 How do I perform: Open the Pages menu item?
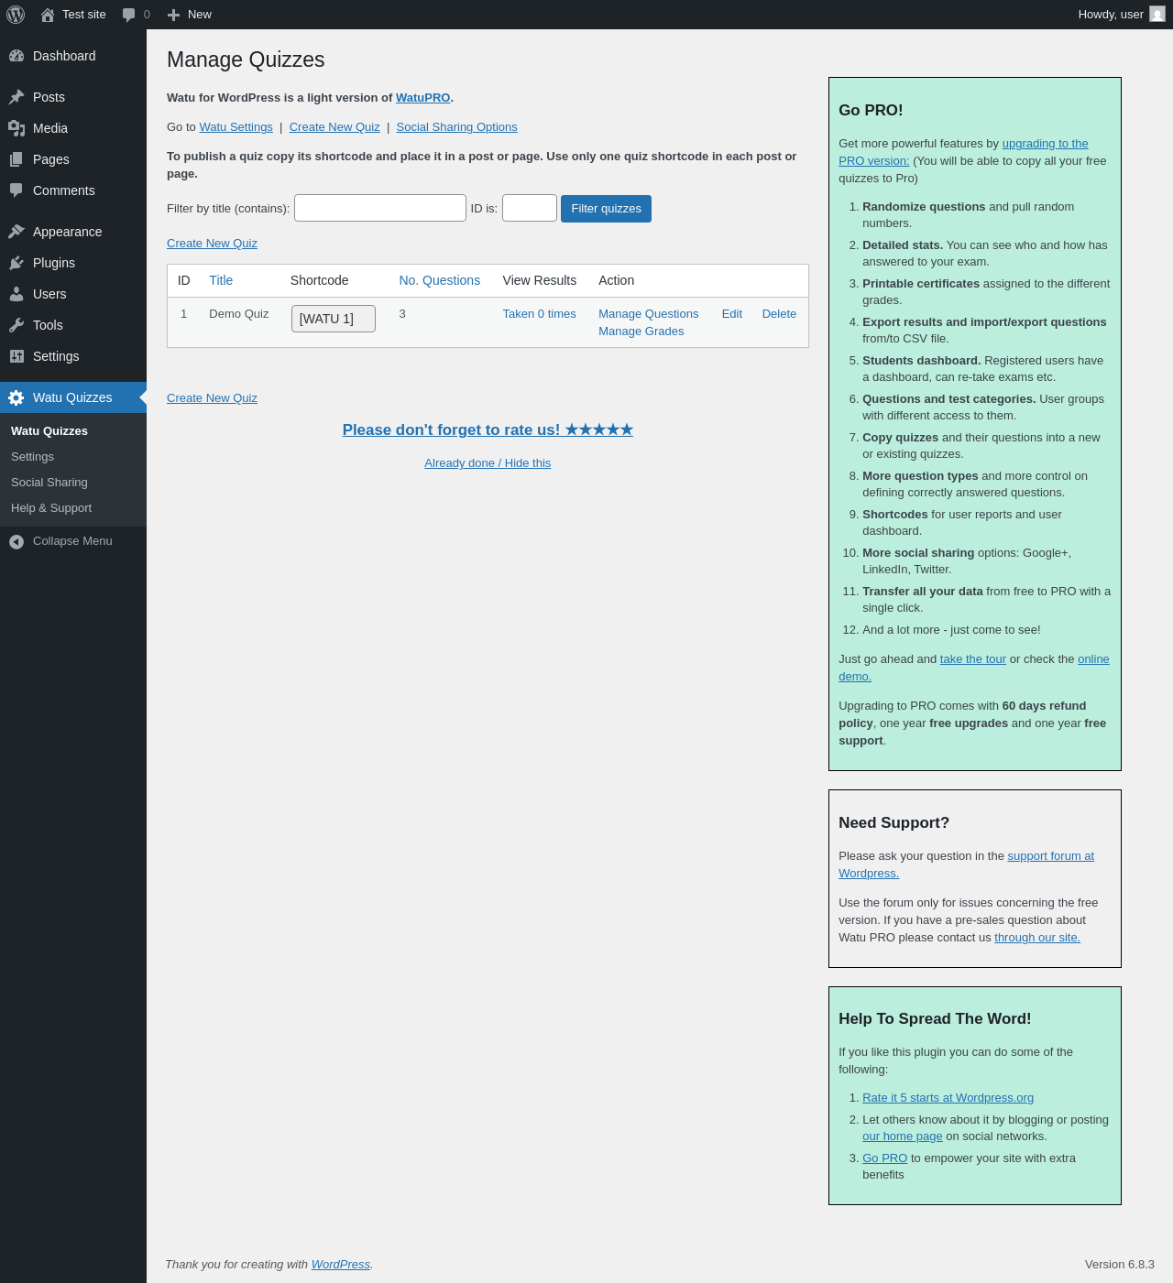click(73, 159)
